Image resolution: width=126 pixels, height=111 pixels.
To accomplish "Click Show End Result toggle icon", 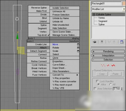I will (102, 42).
